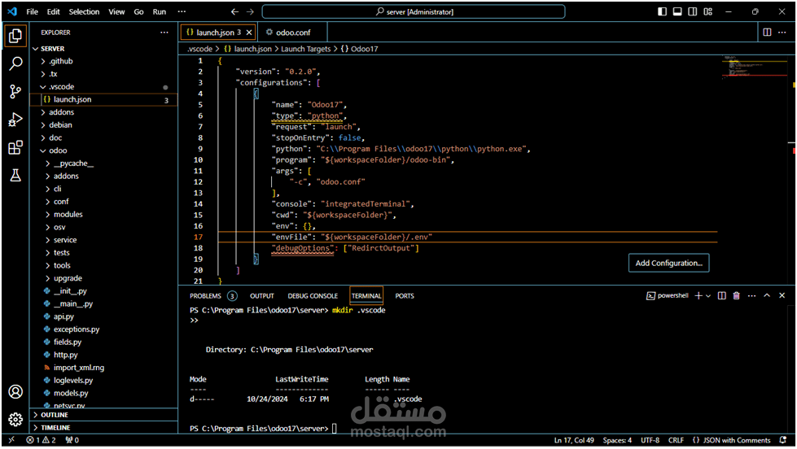Switch to the OUTPUT tab
The width and height of the screenshot is (797, 449).
pyautogui.click(x=262, y=295)
